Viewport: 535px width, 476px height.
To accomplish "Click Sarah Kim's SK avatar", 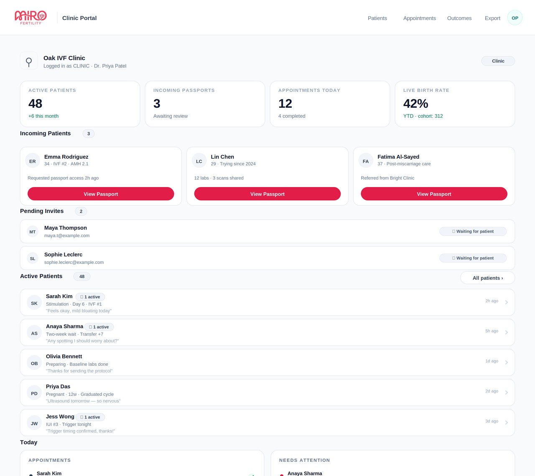I will (34, 303).
